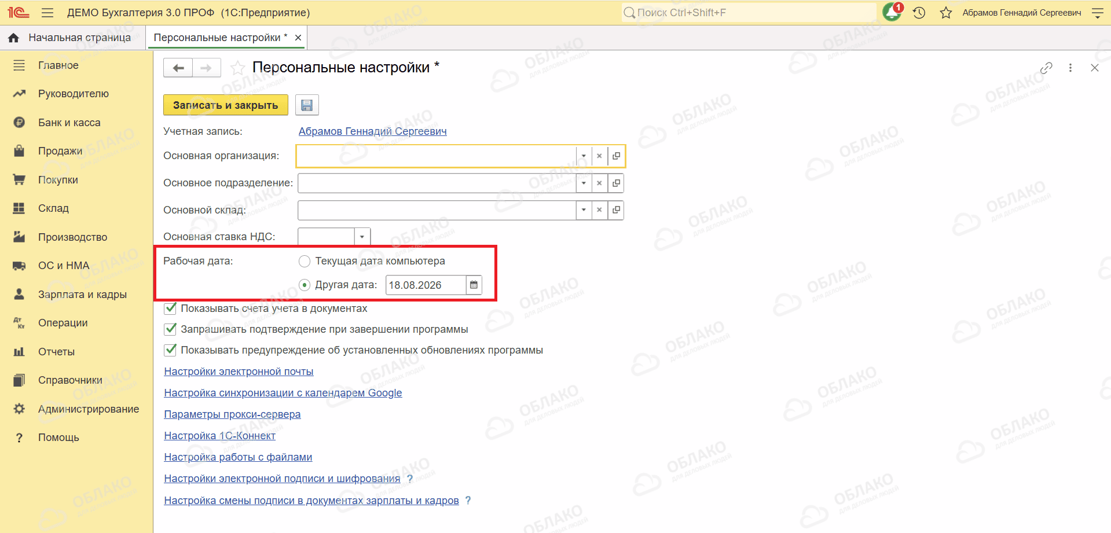Add Персональные настройки to favorites star
The height and width of the screenshot is (533, 1111).
[x=237, y=68]
